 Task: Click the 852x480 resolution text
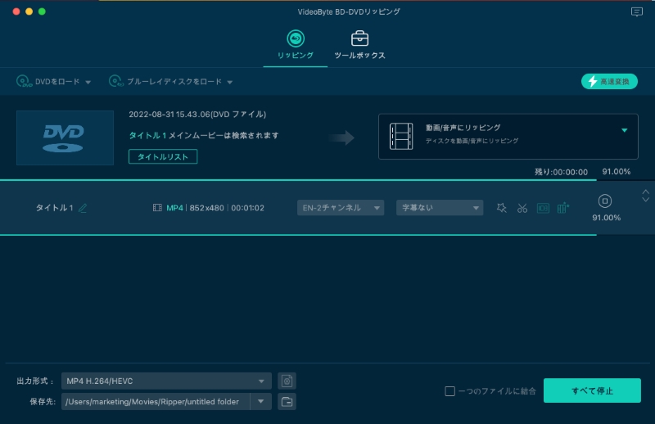tap(207, 208)
